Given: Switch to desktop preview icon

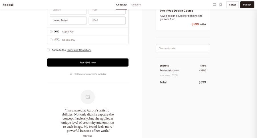Looking at the screenshot, I should click(214, 5).
